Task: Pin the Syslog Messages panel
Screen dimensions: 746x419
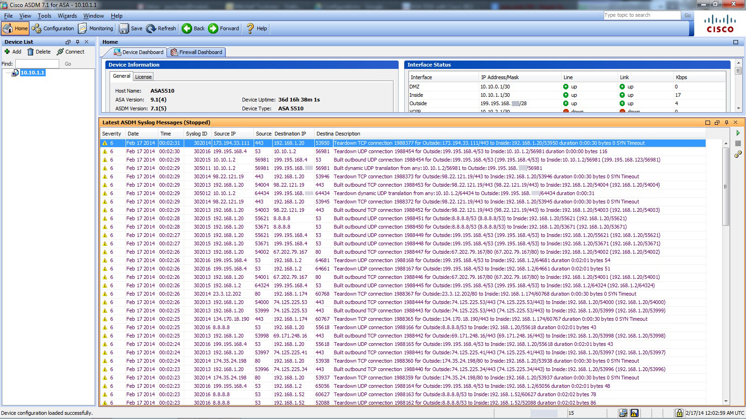Action: pos(726,122)
